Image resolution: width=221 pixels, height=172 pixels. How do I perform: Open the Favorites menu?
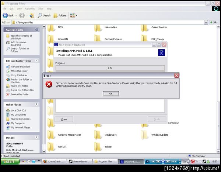pyautogui.click(x=30, y=9)
